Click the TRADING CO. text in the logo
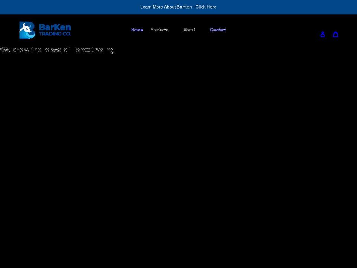 coord(55,34)
